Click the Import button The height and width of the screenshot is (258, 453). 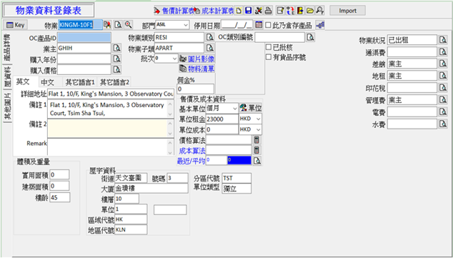pos(347,11)
